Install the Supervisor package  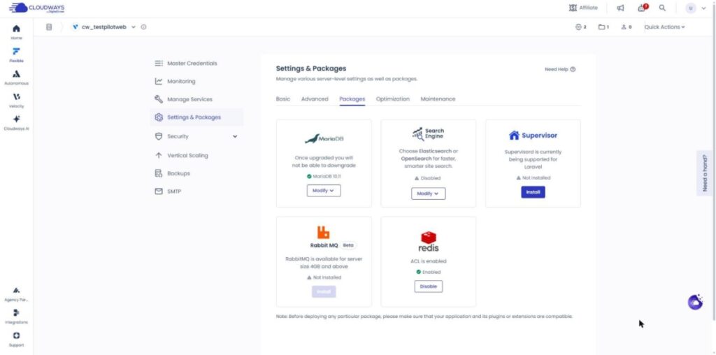pyautogui.click(x=533, y=192)
